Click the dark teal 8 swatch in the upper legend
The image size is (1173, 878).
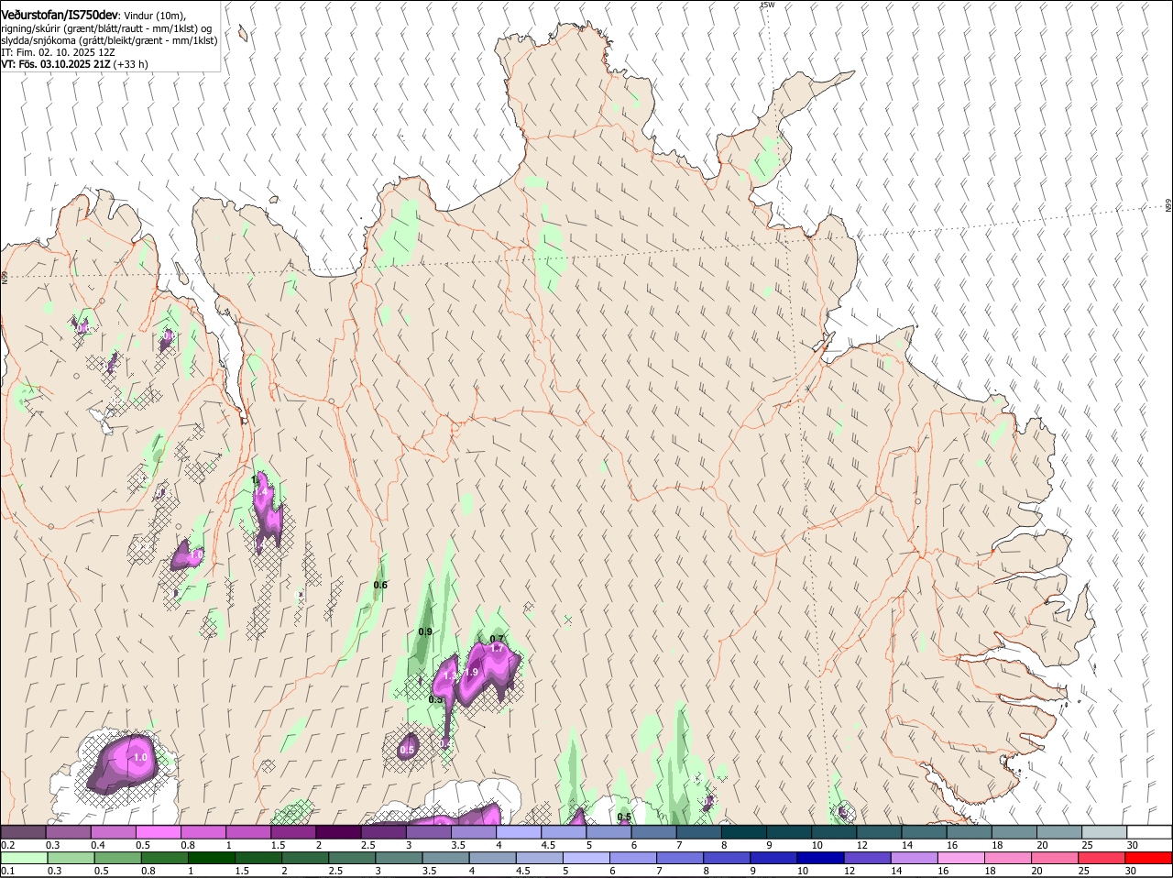click(744, 831)
